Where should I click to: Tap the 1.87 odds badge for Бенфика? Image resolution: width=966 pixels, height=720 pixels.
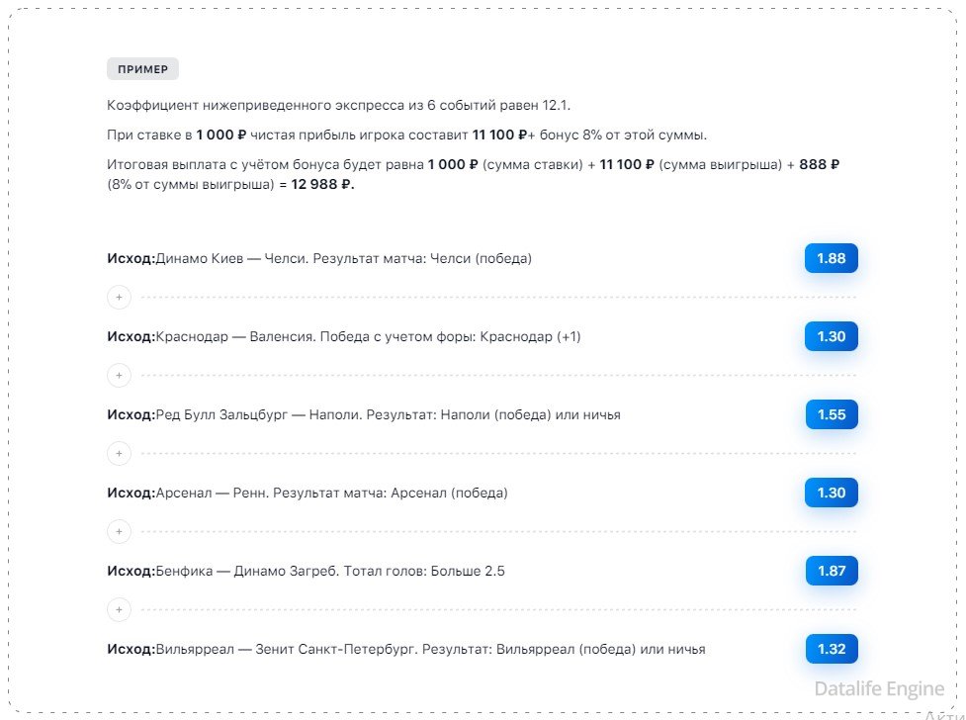pyautogui.click(x=831, y=571)
